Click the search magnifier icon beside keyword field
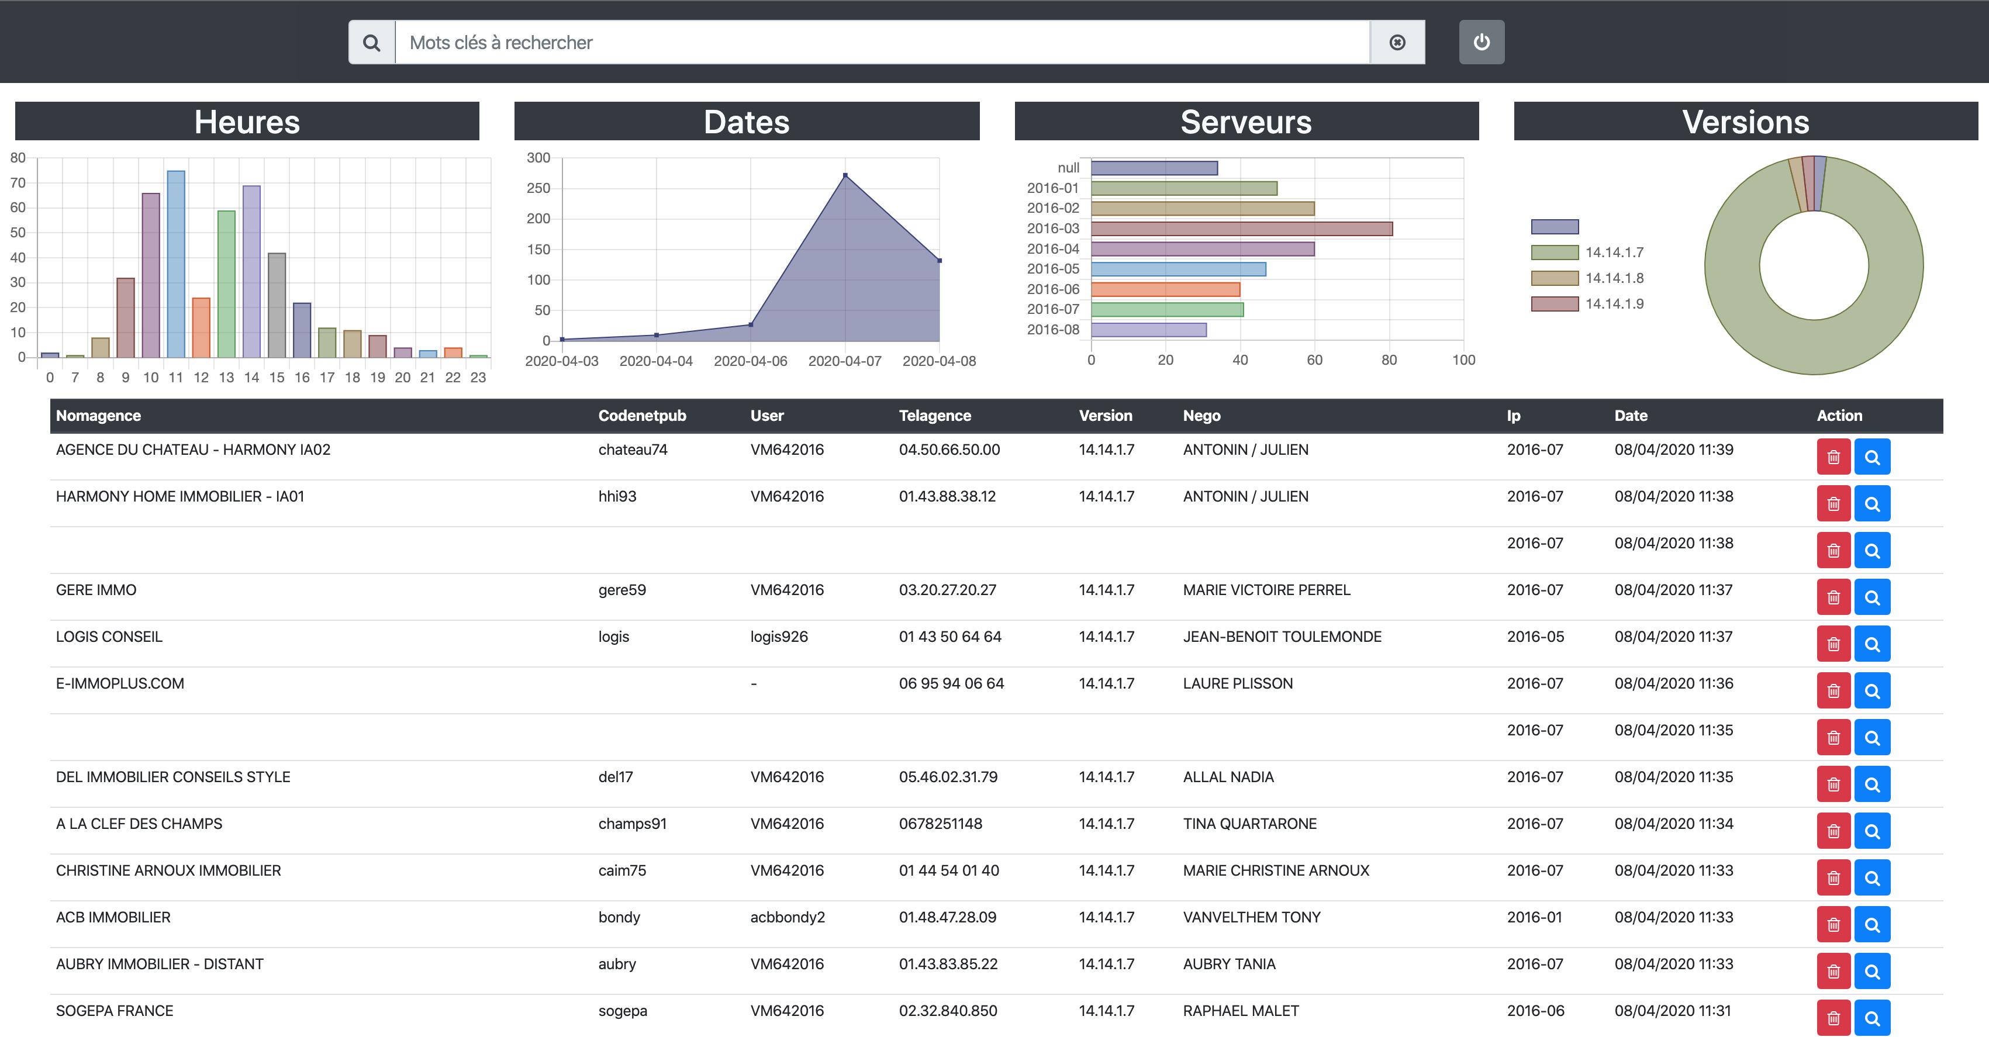The height and width of the screenshot is (1037, 1989). (371, 43)
